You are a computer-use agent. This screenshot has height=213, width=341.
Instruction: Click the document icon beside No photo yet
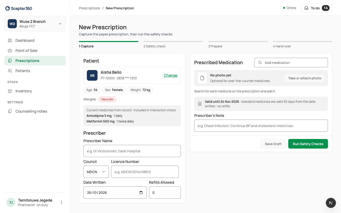coord(202,78)
